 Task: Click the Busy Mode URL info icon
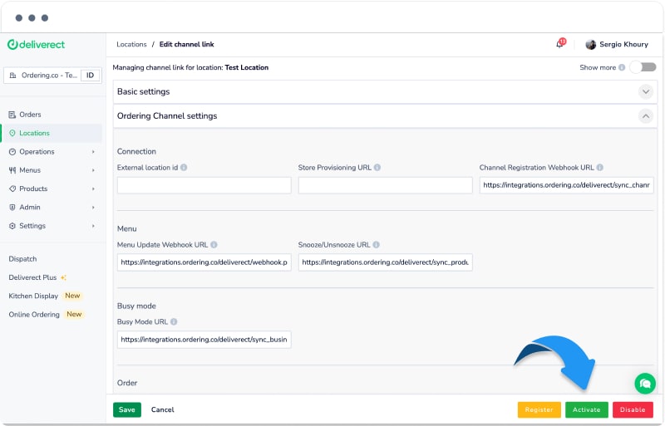174,321
